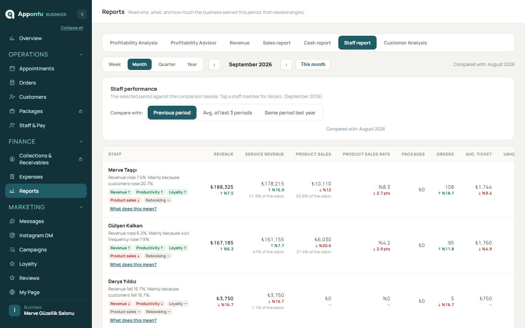Go to next month with right arrow

pyautogui.click(x=287, y=65)
